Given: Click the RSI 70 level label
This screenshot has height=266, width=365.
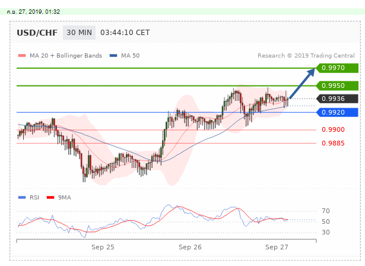Looking at the screenshot, I should [x=326, y=211].
